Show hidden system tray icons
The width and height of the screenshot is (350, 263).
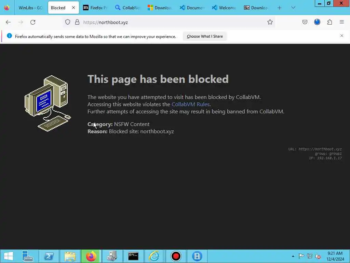click(x=293, y=256)
